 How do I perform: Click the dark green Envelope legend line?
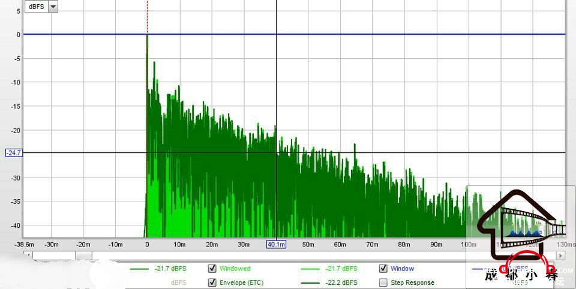pyautogui.click(x=310, y=283)
